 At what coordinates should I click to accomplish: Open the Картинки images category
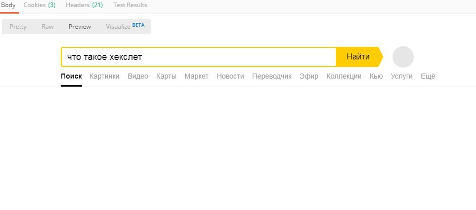click(x=104, y=77)
